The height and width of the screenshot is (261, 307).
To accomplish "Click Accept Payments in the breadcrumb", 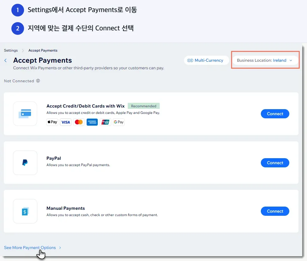I will click(x=43, y=50).
